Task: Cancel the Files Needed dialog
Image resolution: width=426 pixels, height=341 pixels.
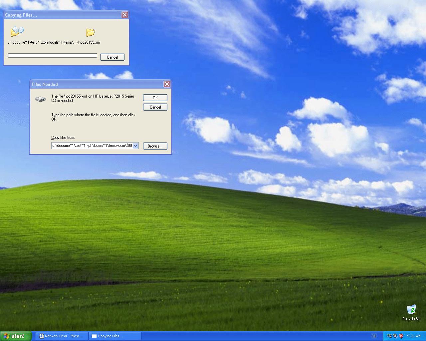Action: (155, 107)
